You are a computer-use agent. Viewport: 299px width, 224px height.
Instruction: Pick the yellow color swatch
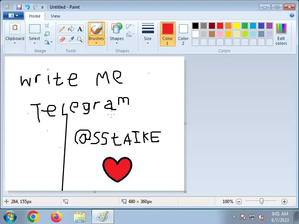237,26
